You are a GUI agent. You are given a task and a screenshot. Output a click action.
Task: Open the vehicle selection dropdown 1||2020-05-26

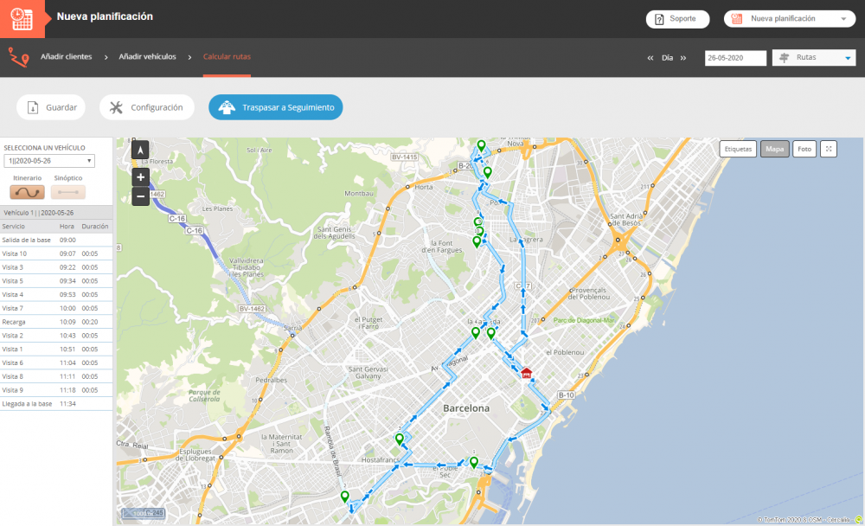[x=49, y=161]
